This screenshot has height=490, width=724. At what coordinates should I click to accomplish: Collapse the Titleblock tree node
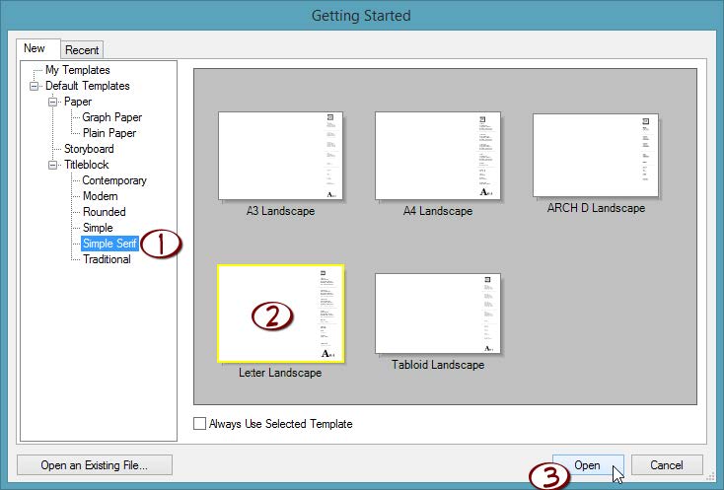[x=51, y=165]
